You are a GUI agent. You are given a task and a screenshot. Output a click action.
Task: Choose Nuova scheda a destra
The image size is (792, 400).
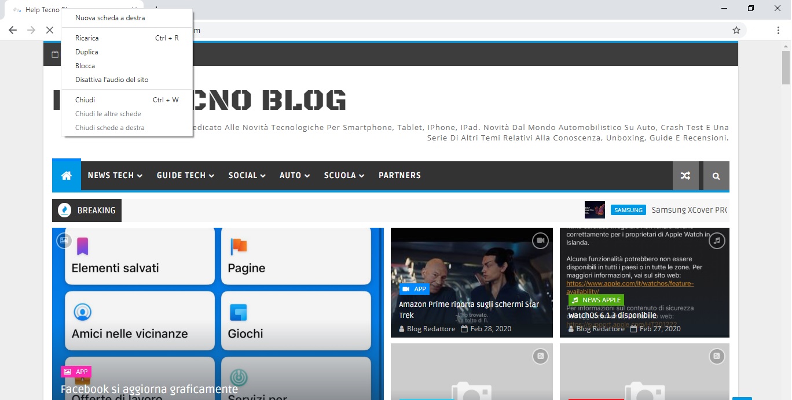(x=127, y=18)
